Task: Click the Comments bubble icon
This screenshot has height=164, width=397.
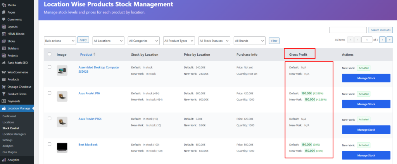Action: point(4,19)
